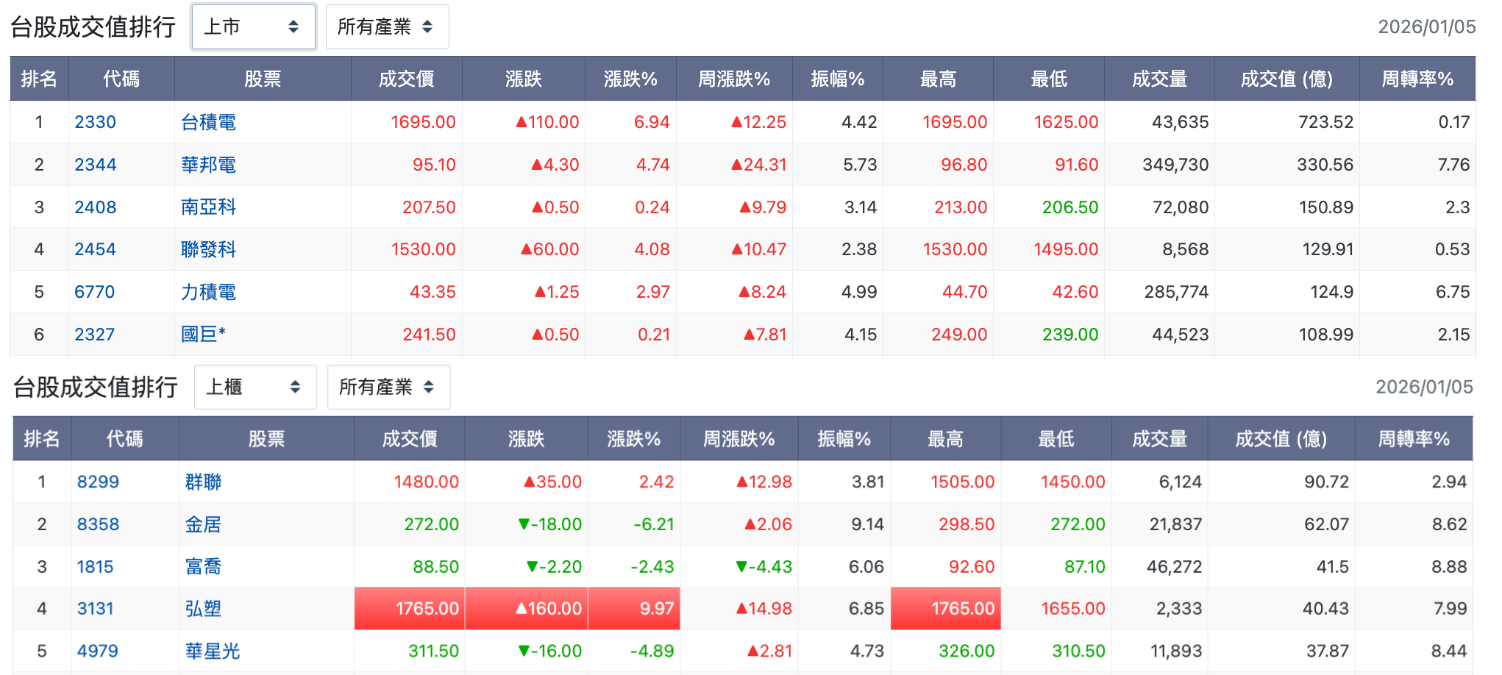
Task: Open stock code link 4979
Action: tap(98, 651)
